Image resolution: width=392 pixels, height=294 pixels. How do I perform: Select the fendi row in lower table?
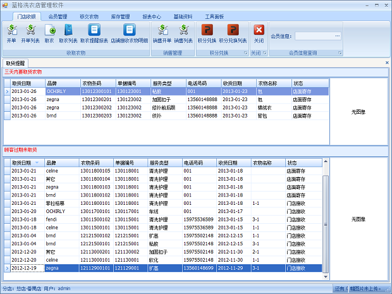(163, 219)
